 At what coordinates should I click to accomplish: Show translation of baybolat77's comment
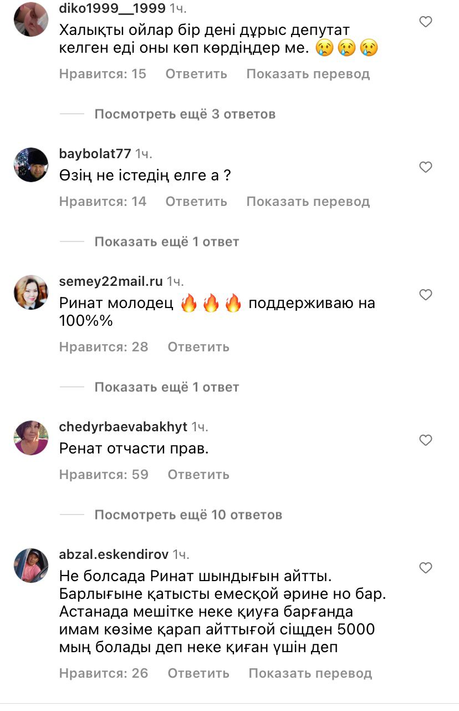click(x=308, y=201)
